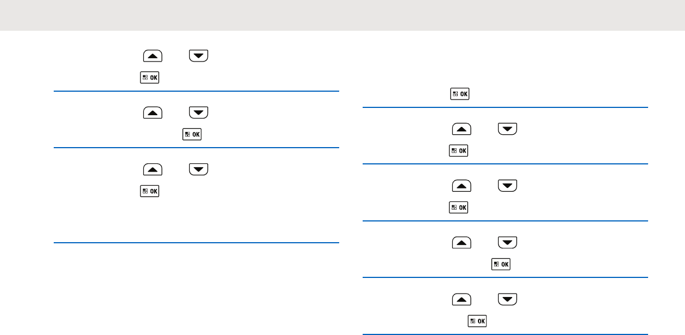Click the up arrow in the right column's third step
Image resolution: width=685 pixels, height=335 pixels.
pos(462,186)
